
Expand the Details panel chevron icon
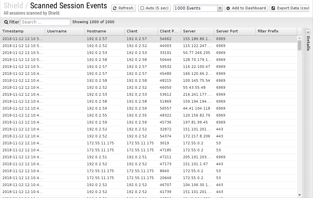308,32
